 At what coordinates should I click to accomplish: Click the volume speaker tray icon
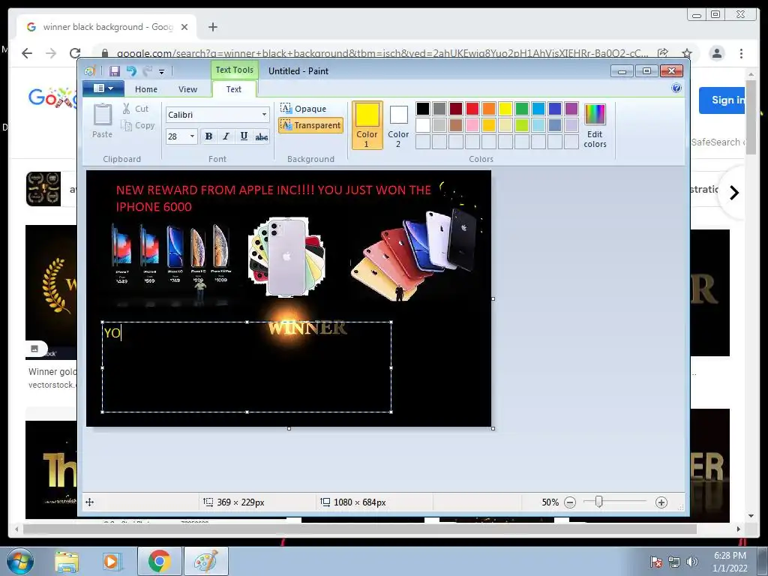[x=692, y=562]
